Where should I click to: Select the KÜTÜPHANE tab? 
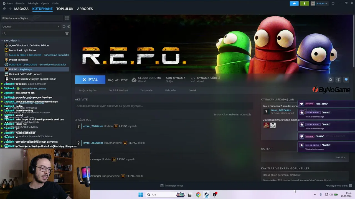(42, 9)
